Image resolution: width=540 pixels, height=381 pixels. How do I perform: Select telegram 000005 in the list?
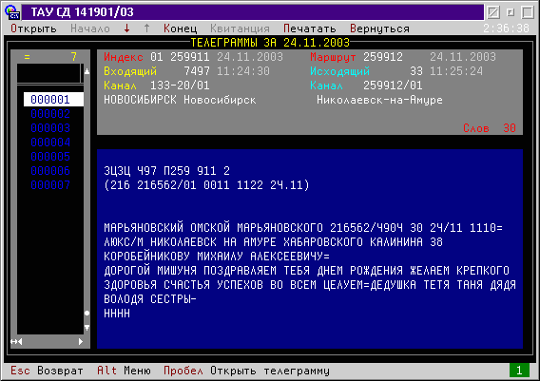click(x=50, y=157)
